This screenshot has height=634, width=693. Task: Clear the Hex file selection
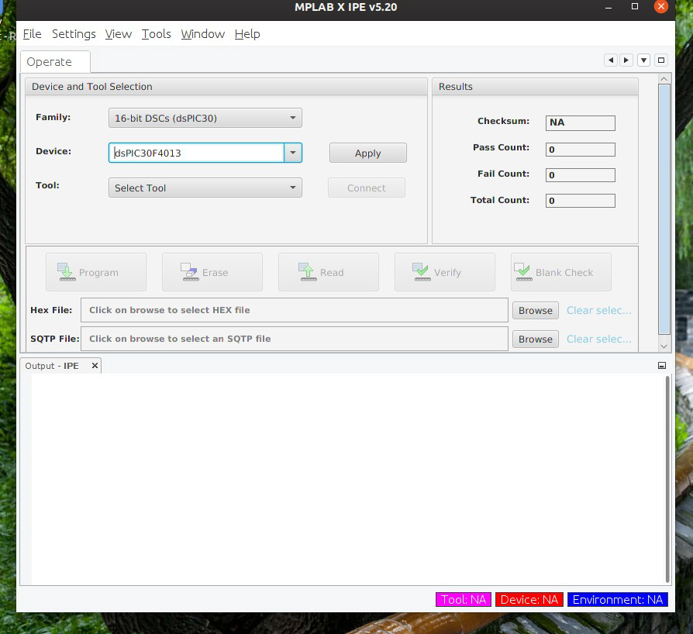599,310
